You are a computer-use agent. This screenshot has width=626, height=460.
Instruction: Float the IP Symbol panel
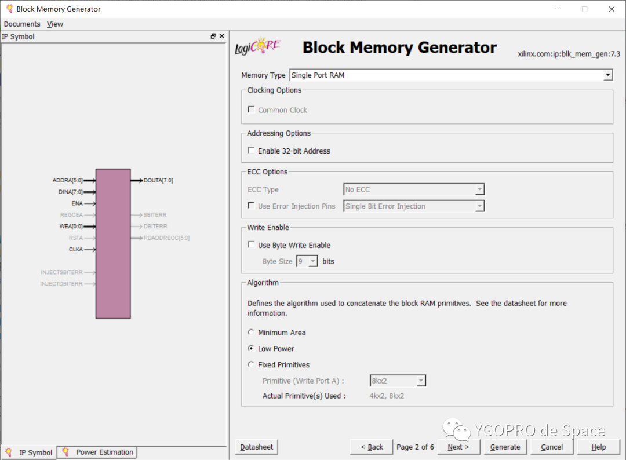coord(213,36)
